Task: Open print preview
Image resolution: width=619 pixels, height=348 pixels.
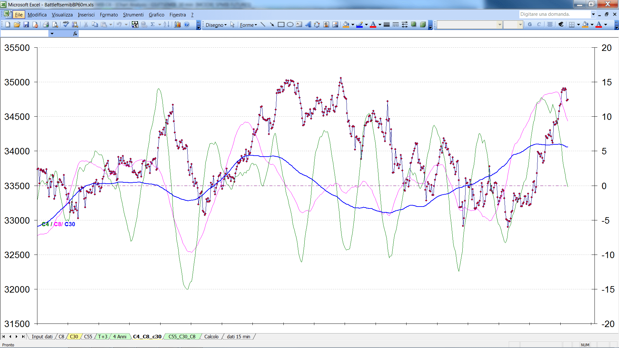Action: (x=55, y=24)
